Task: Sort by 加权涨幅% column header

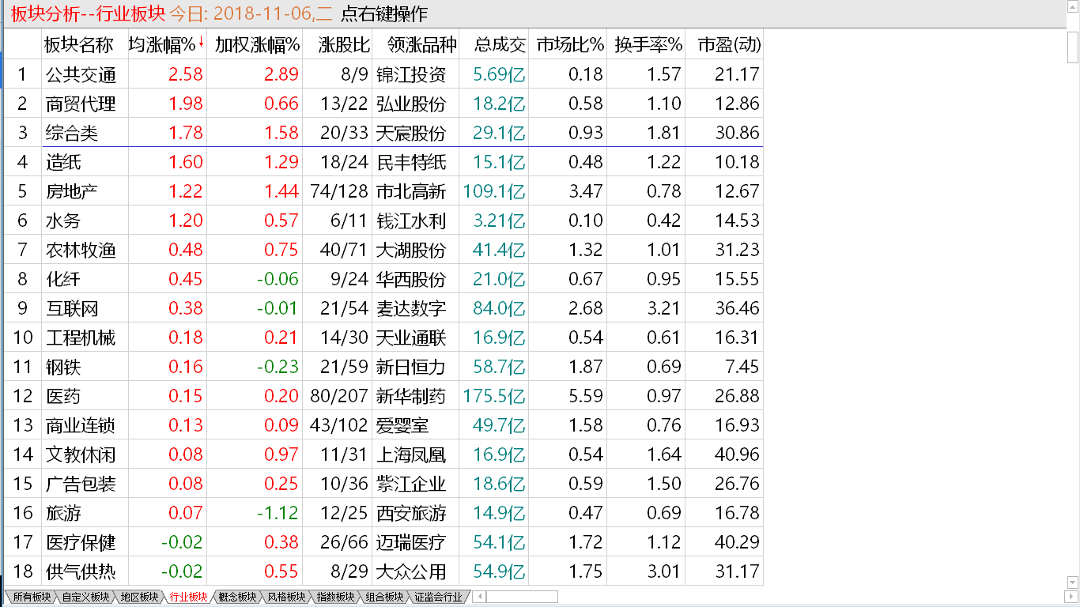Action: [x=256, y=45]
